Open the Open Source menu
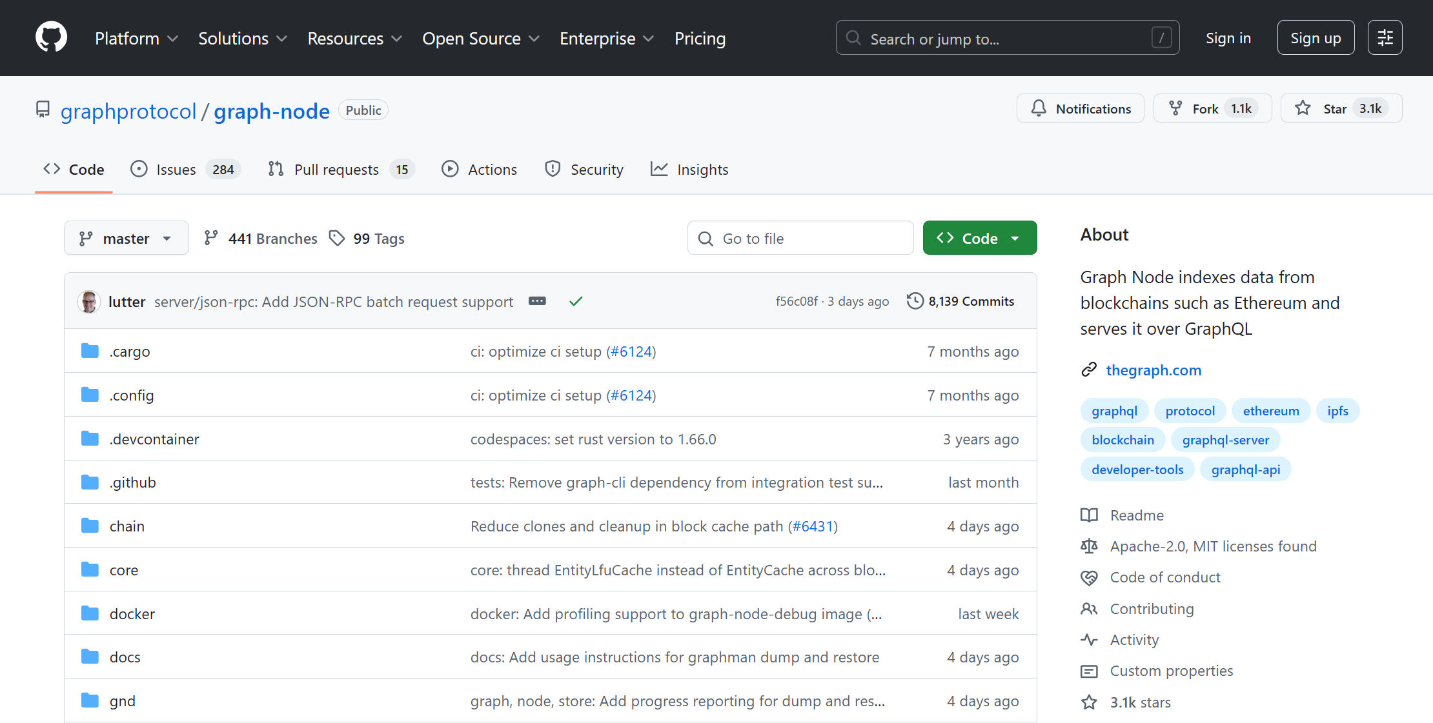The width and height of the screenshot is (1433, 723). coord(480,39)
